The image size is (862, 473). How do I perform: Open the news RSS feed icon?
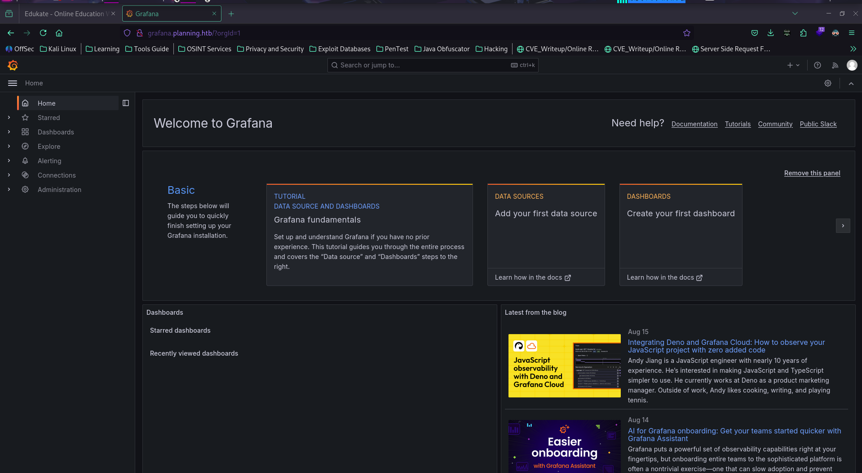835,66
